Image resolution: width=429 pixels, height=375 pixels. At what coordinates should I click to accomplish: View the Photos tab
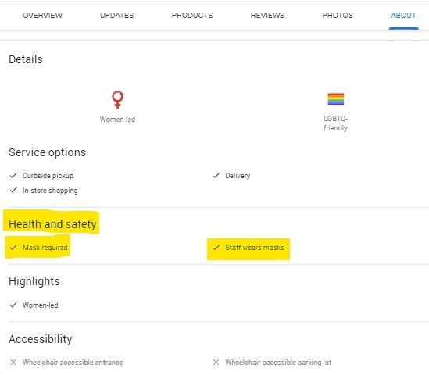pyautogui.click(x=338, y=16)
